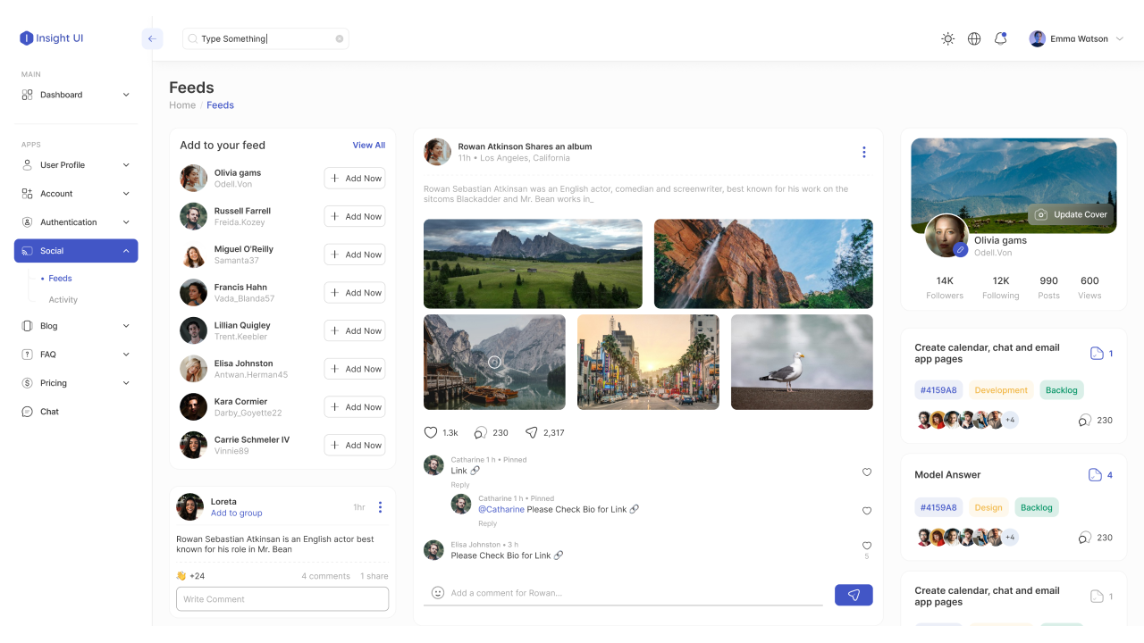
Task: Collapse the Social section chevron
Action: [126, 250]
